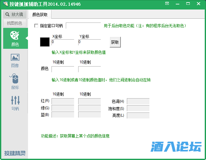Open the title bar dropdown menu arrow

point(167,3)
